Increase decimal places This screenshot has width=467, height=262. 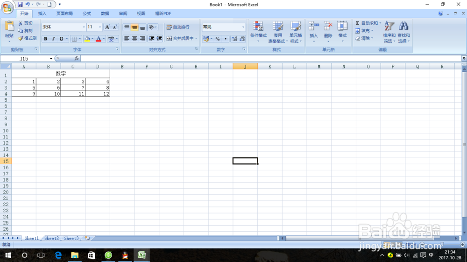click(234, 39)
